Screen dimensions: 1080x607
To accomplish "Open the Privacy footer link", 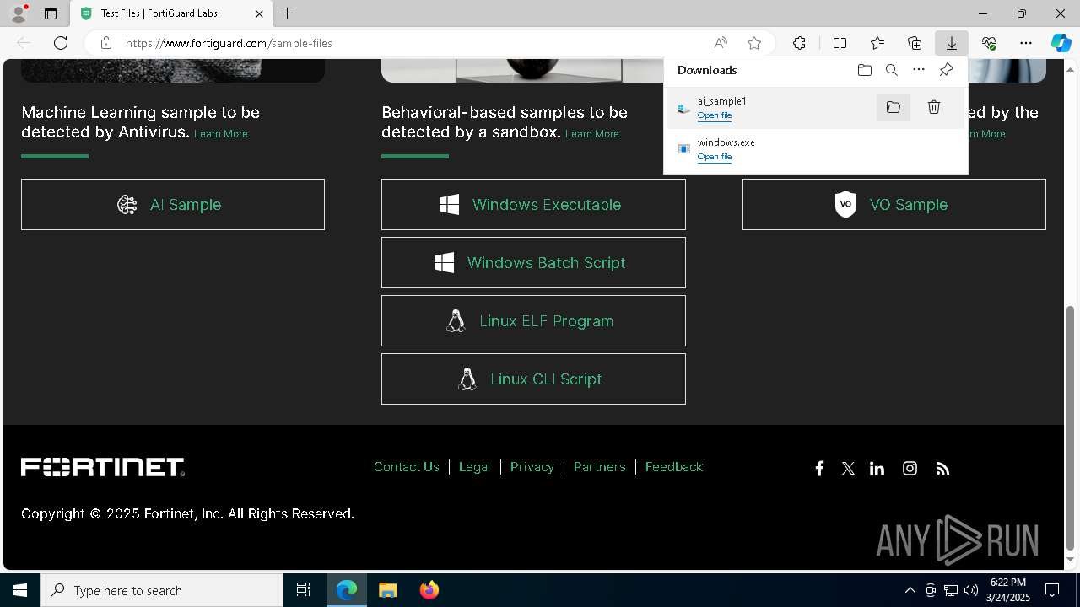I will [532, 467].
